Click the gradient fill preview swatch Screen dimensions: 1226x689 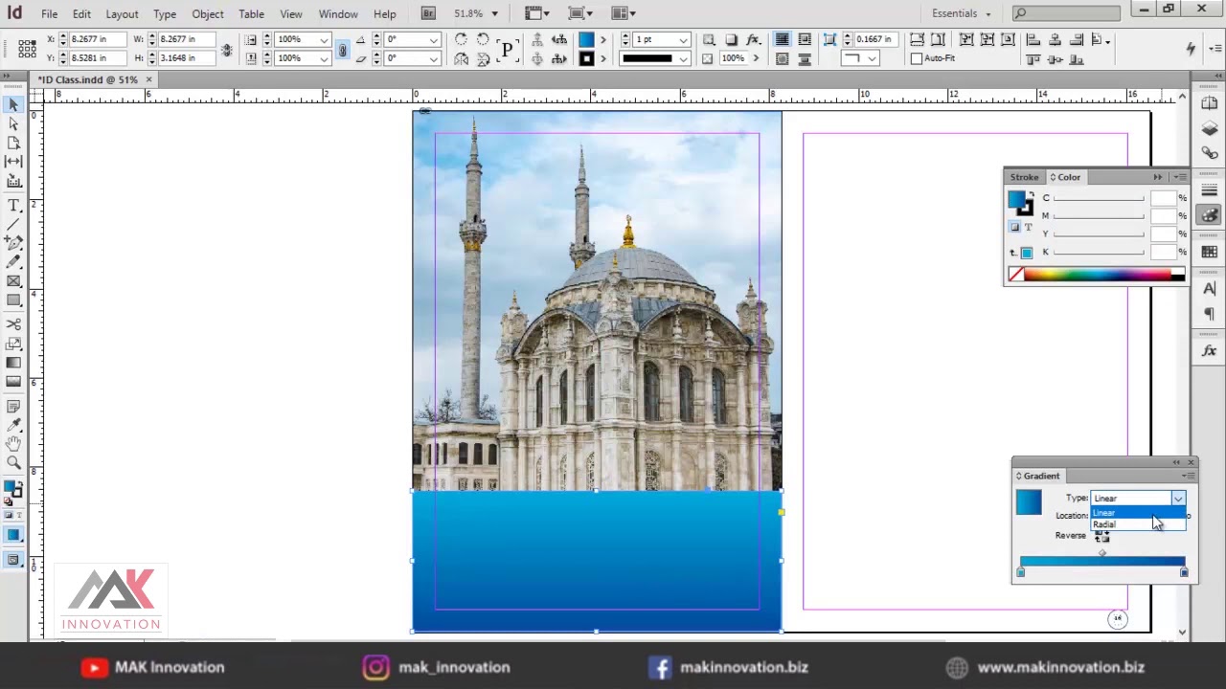1029,502
